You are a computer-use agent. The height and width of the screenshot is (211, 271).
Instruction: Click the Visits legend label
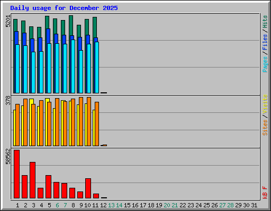click(x=265, y=104)
